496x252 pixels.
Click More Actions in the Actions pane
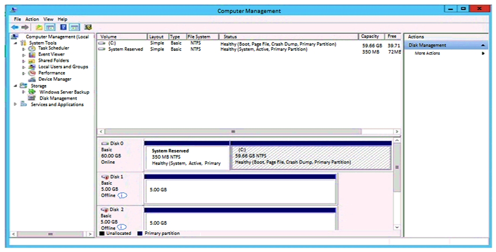point(427,54)
